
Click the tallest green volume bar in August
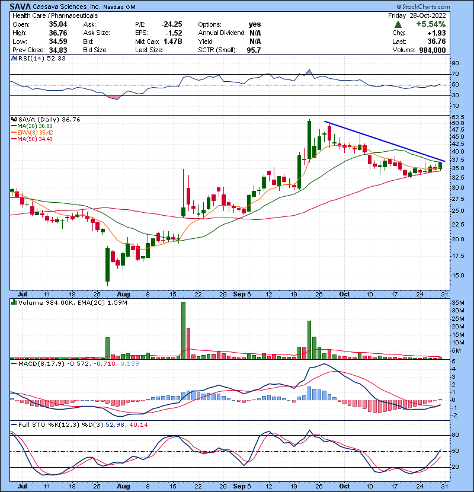(184, 331)
